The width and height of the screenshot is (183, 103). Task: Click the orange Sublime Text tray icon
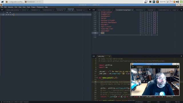pos(158,2)
